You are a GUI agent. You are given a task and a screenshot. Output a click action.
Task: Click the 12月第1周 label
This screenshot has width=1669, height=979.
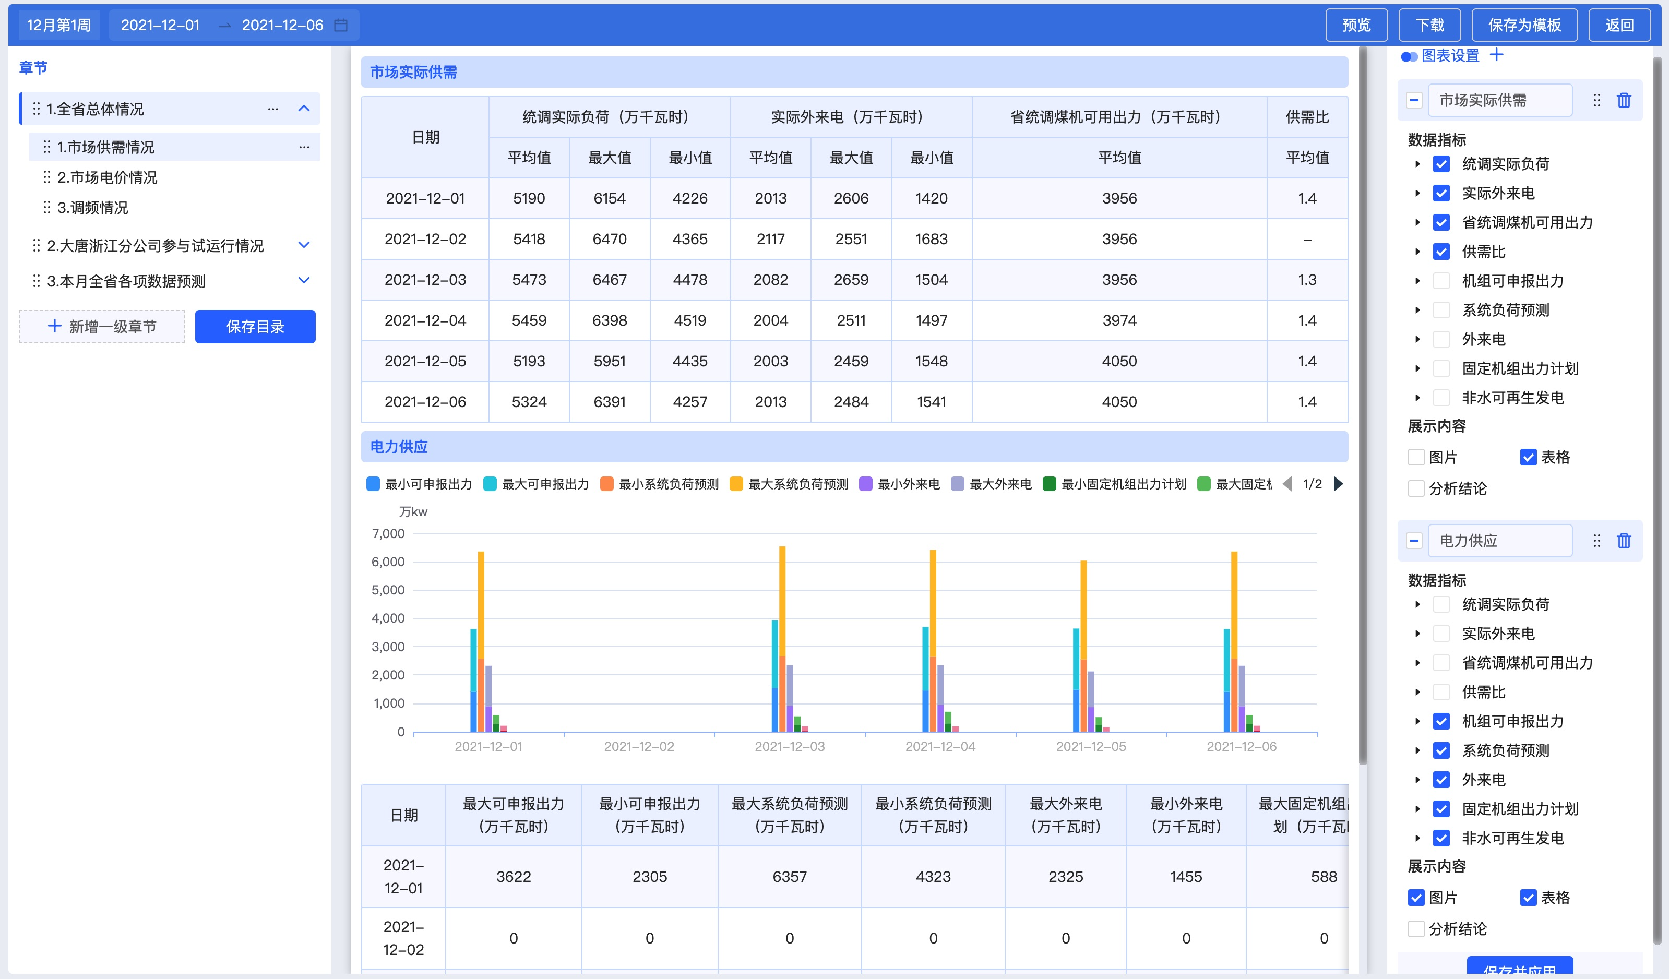[x=58, y=25]
